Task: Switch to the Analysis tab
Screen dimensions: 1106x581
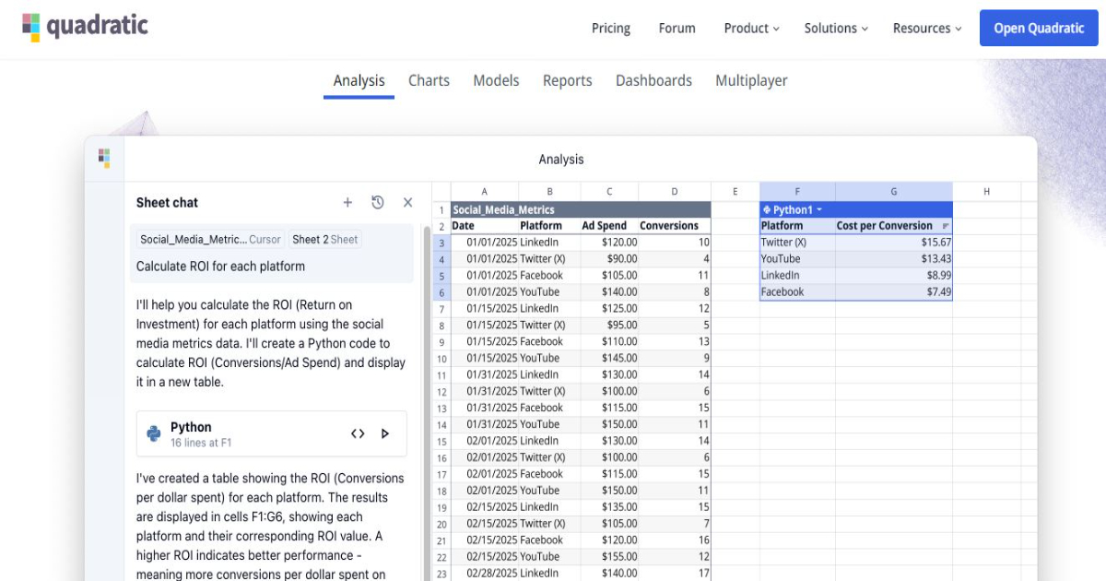Action: (359, 81)
